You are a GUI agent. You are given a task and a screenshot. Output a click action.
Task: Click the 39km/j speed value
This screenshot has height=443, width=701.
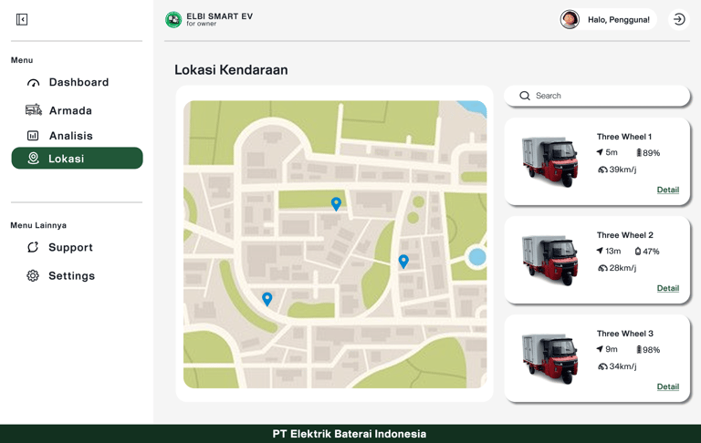click(x=623, y=170)
